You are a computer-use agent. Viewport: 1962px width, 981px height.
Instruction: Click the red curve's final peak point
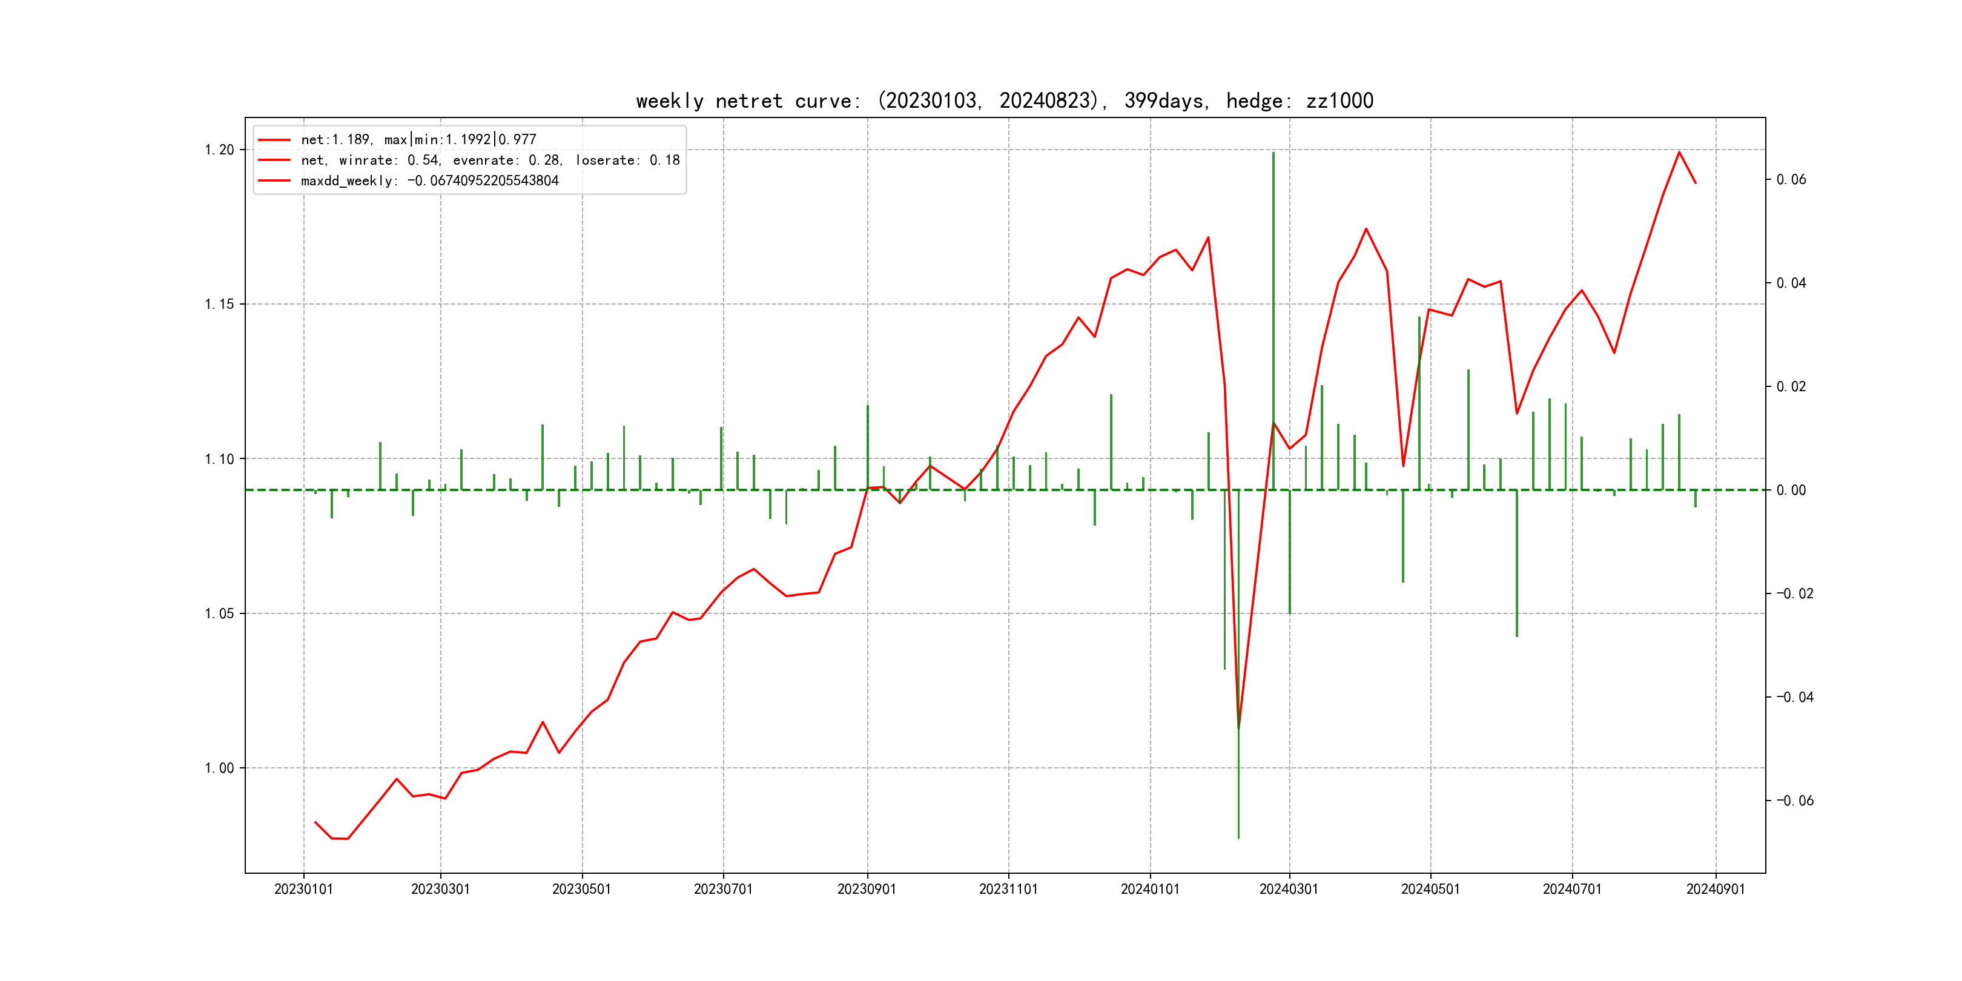coord(1679,153)
